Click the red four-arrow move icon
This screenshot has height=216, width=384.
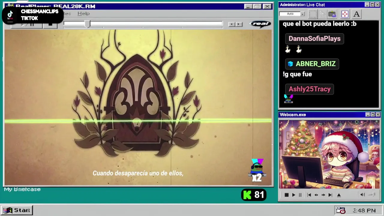[345, 14]
